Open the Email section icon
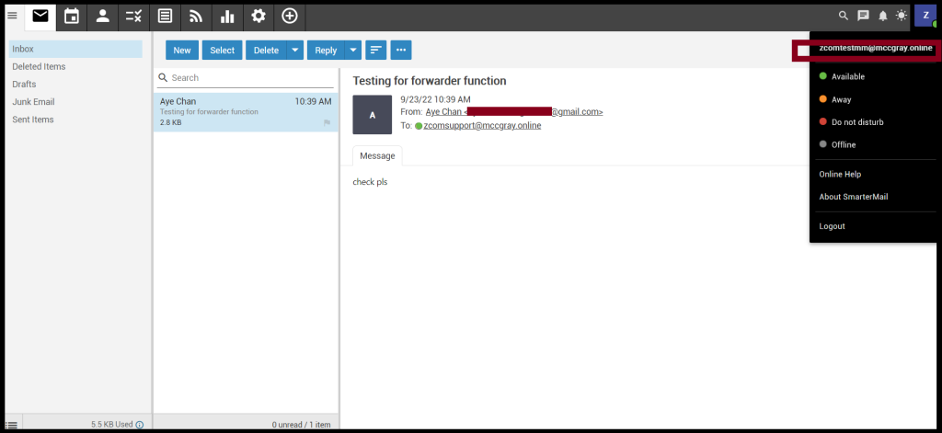 click(x=40, y=17)
